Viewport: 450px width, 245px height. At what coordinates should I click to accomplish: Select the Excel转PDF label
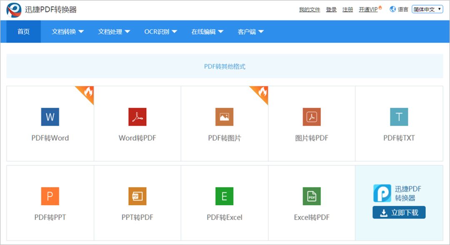(x=312, y=217)
